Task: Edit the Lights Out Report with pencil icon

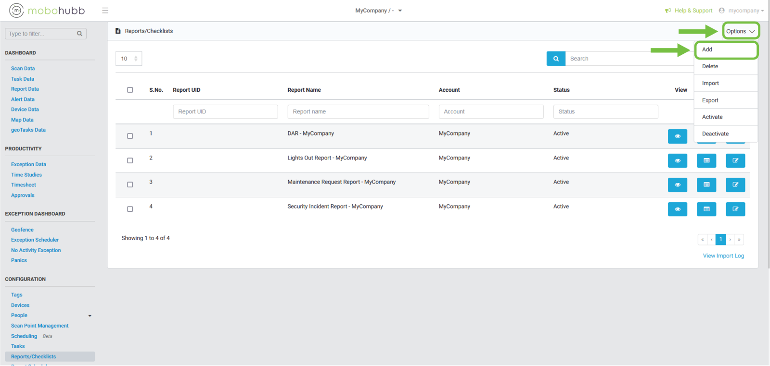Action: [x=735, y=161]
